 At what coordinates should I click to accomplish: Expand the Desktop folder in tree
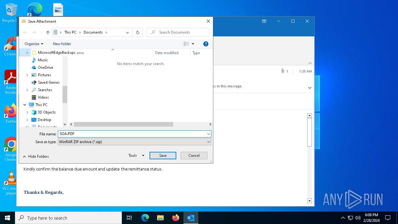pos(27,120)
